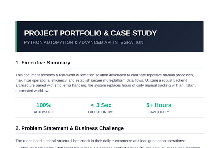Image resolution: width=219 pixels, height=148 pixels.
Task: Click the PROJECT PORTFOLIO & CASE STUDY title
Action: tap(90, 33)
